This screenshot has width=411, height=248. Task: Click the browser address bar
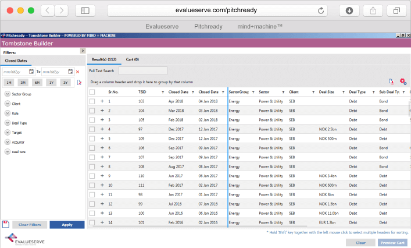point(217,10)
